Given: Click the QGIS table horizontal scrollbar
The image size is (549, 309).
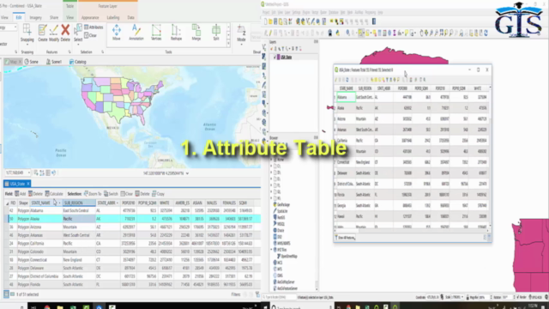Looking at the screenshot, I should pyautogui.click(x=412, y=231).
